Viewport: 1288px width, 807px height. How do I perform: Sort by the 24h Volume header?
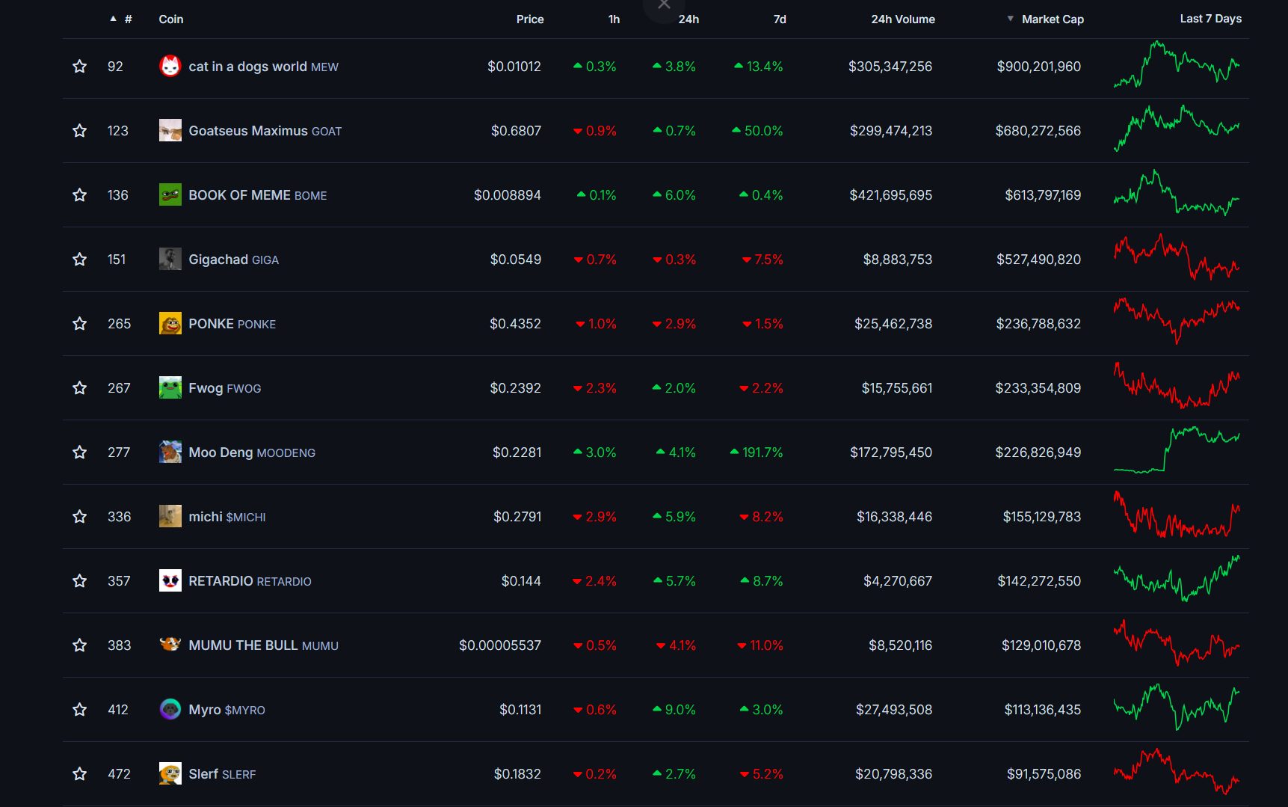pos(903,19)
